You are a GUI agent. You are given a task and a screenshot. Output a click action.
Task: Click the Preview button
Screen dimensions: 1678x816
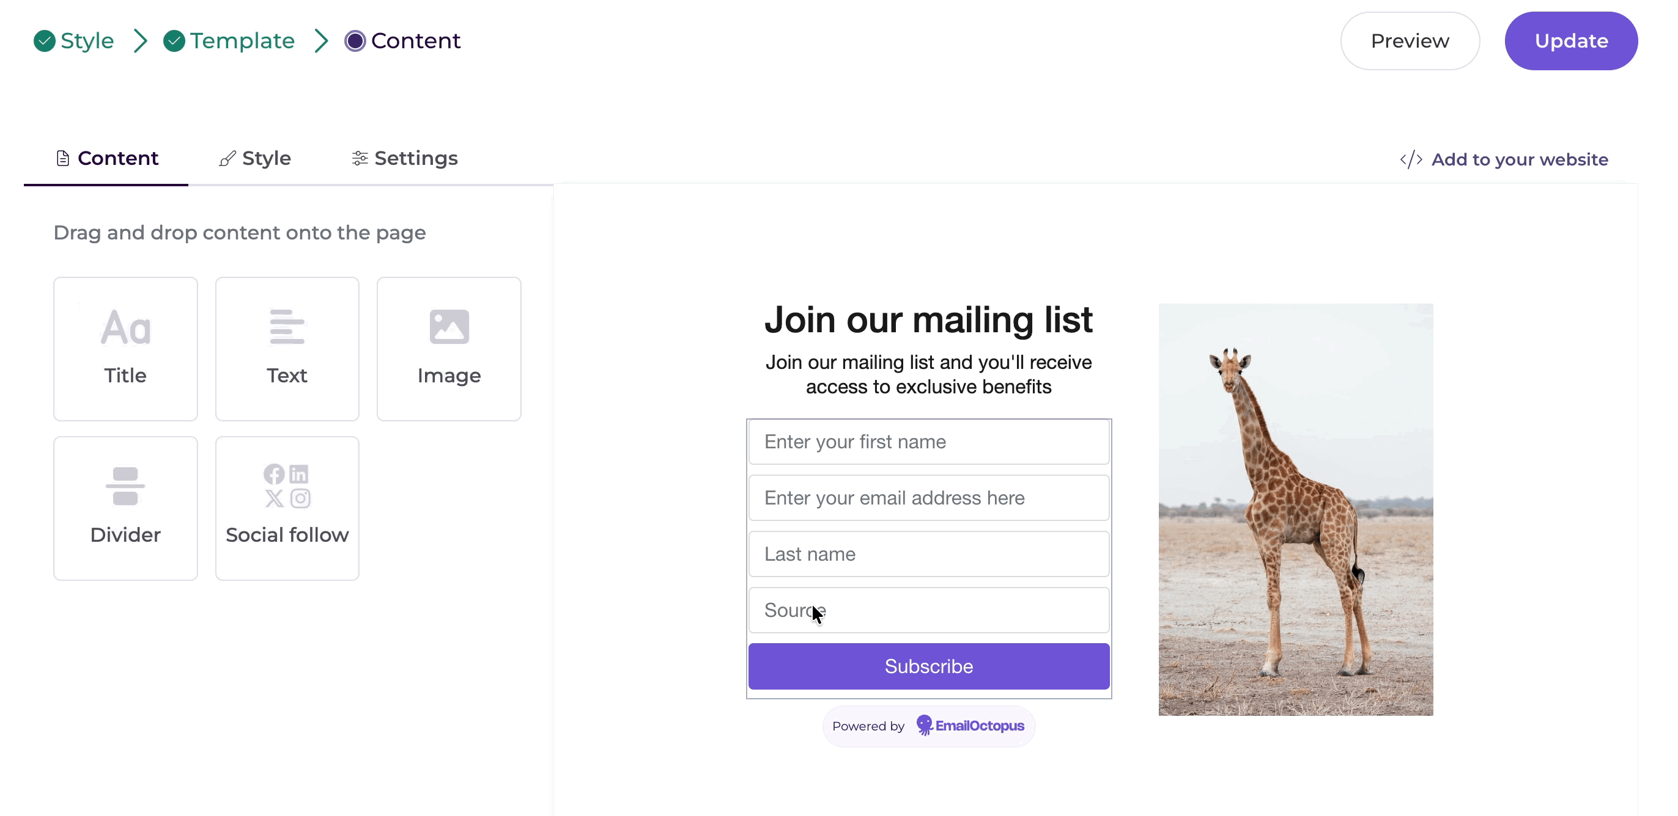[x=1410, y=41]
